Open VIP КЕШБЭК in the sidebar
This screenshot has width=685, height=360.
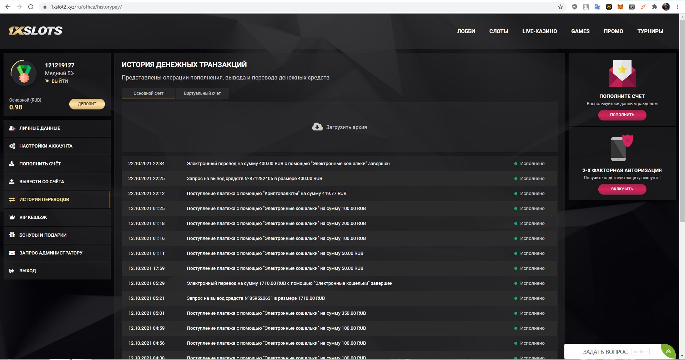pos(57,217)
